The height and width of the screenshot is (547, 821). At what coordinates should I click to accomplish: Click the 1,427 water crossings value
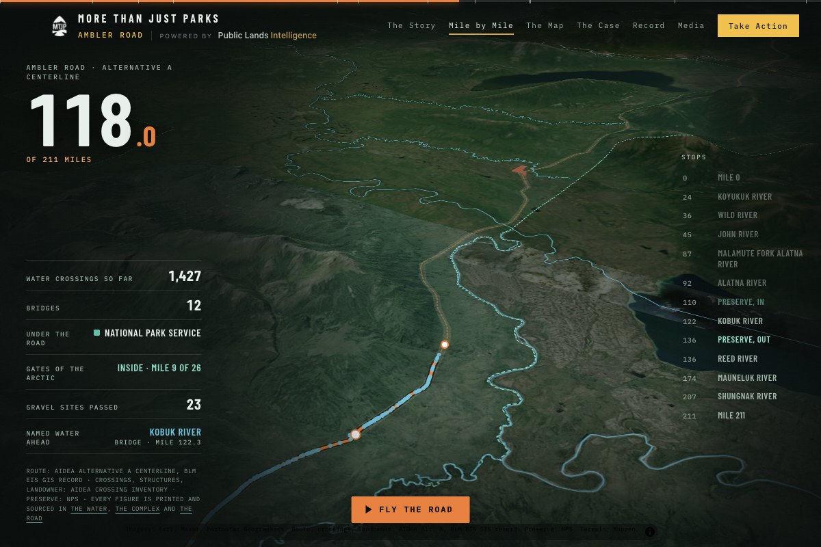coord(185,276)
